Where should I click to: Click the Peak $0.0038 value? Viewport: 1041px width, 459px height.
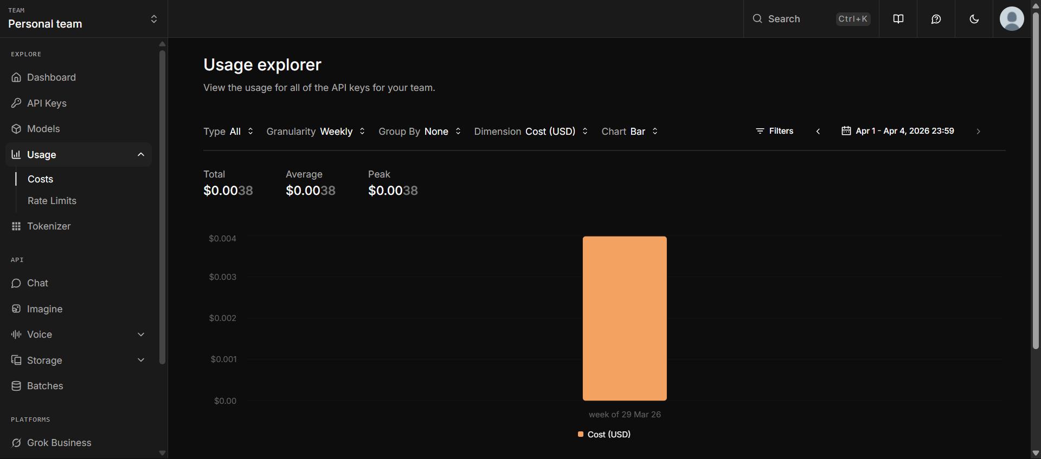pos(393,191)
